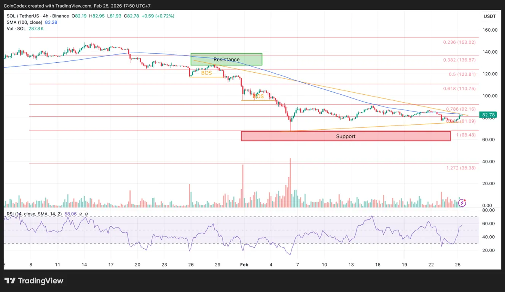Click the purple lightning bolt icon

[x=462, y=203]
